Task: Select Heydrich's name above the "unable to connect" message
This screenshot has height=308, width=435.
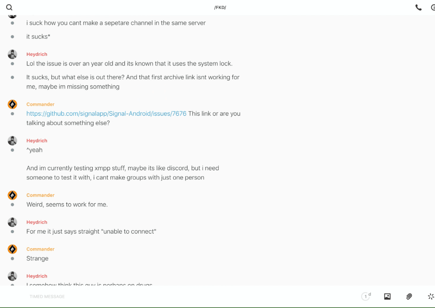Action: (x=37, y=222)
